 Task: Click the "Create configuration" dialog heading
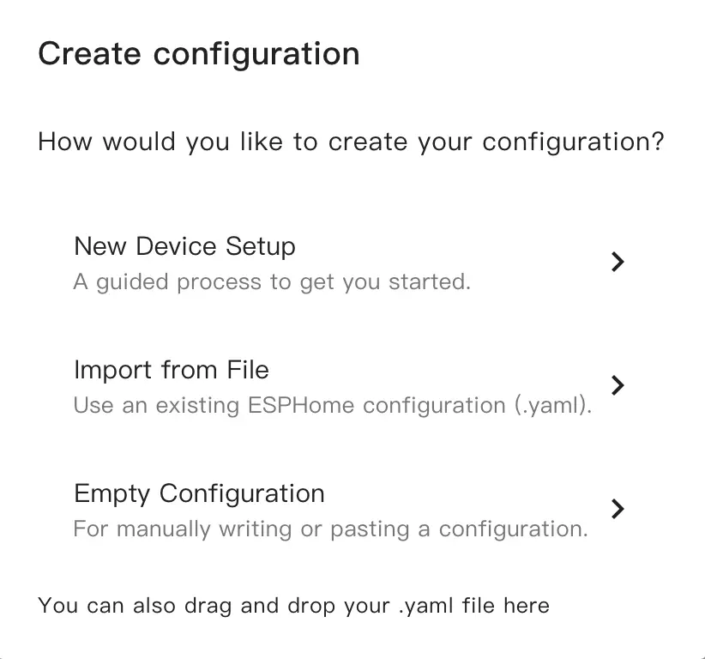[x=199, y=54]
